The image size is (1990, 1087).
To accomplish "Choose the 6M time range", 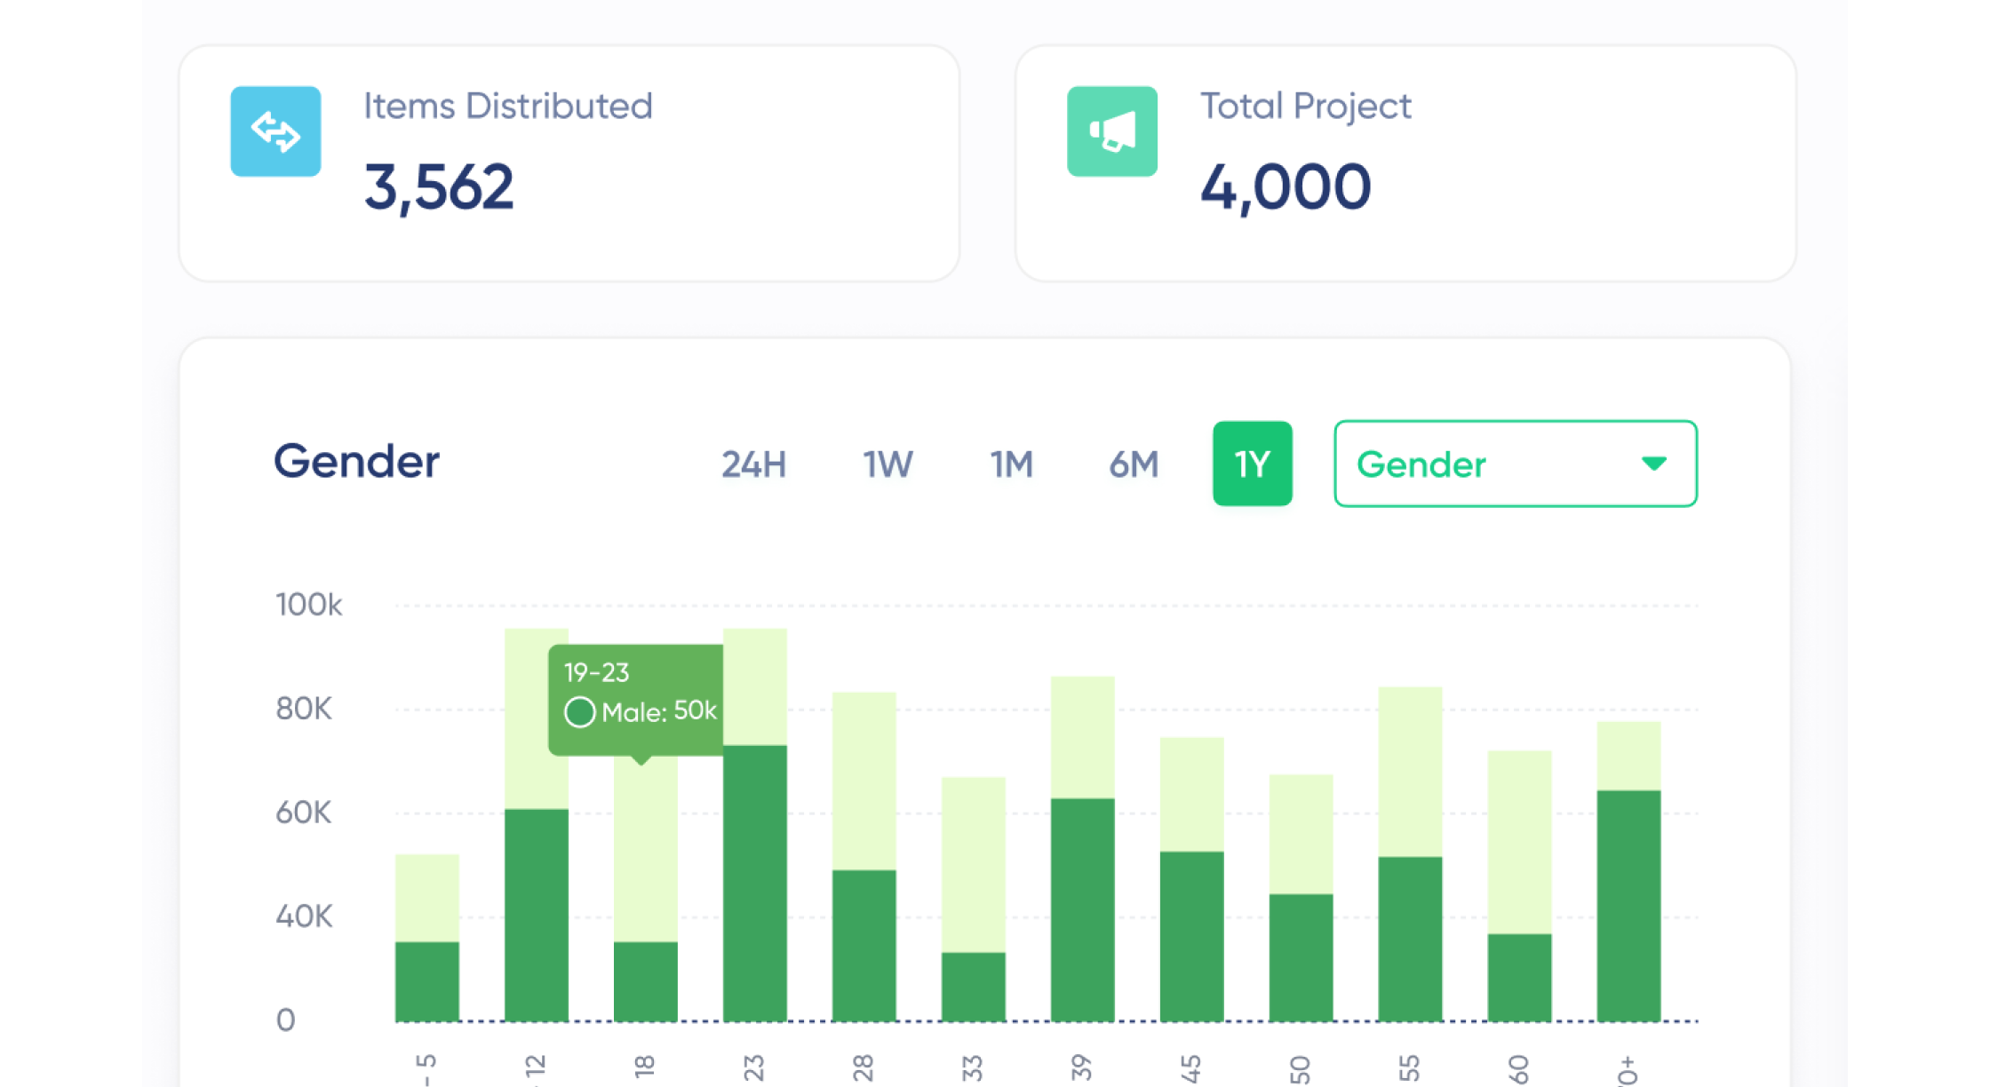I will tap(1134, 464).
